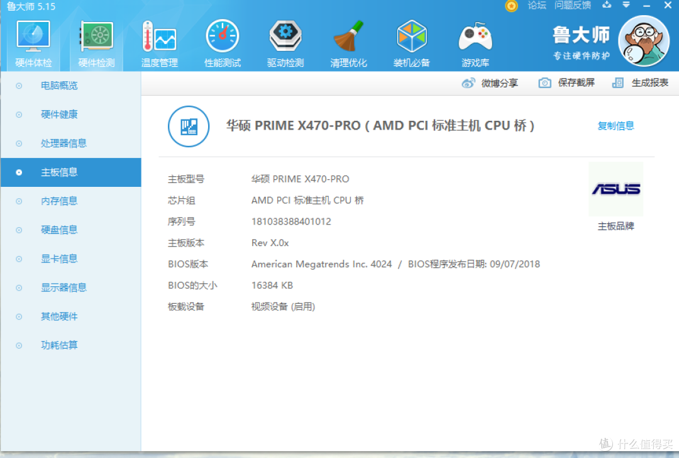The image size is (679, 458).
Task: Close the 鲁大师 window
Action: pos(668,5)
